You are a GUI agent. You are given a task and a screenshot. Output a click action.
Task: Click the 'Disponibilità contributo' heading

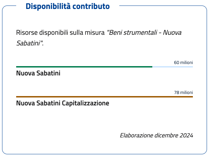pos(68,6)
